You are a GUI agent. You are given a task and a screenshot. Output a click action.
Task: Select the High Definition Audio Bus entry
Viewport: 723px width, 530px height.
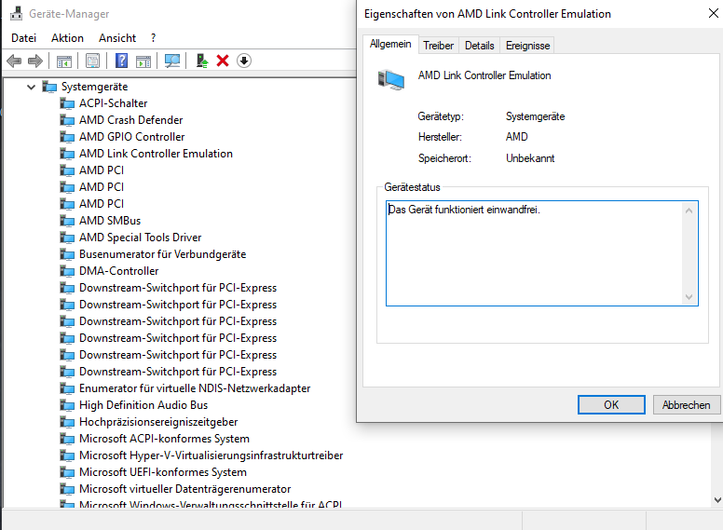(143, 405)
